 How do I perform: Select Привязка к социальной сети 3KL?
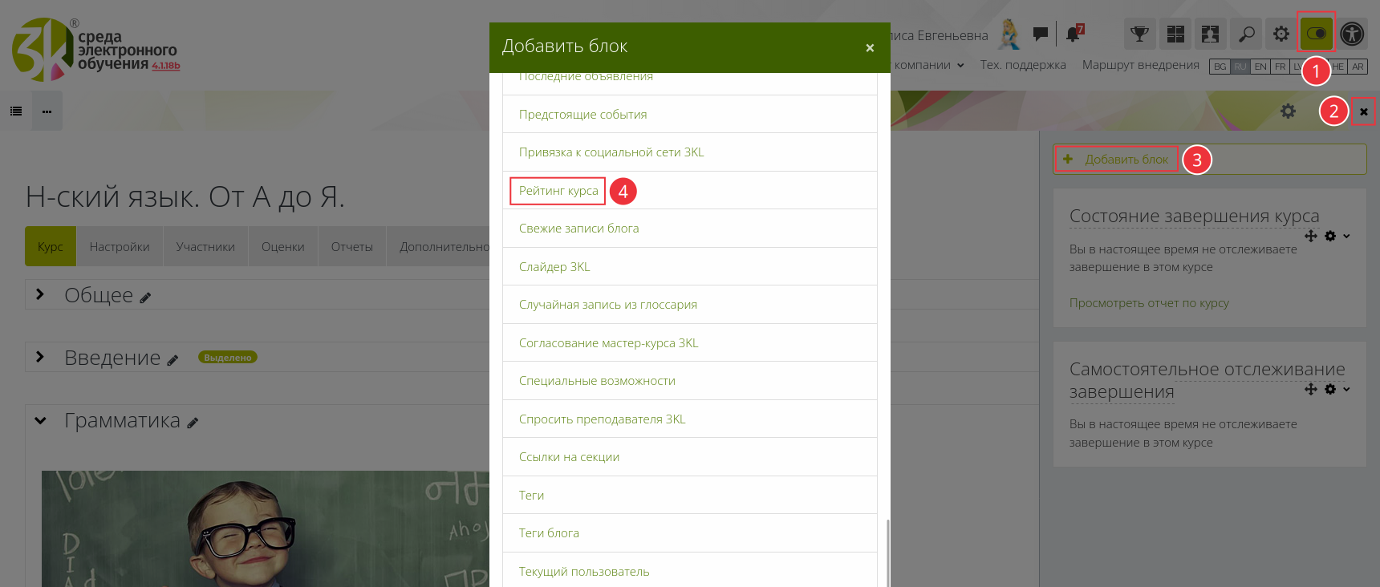[690, 152]
